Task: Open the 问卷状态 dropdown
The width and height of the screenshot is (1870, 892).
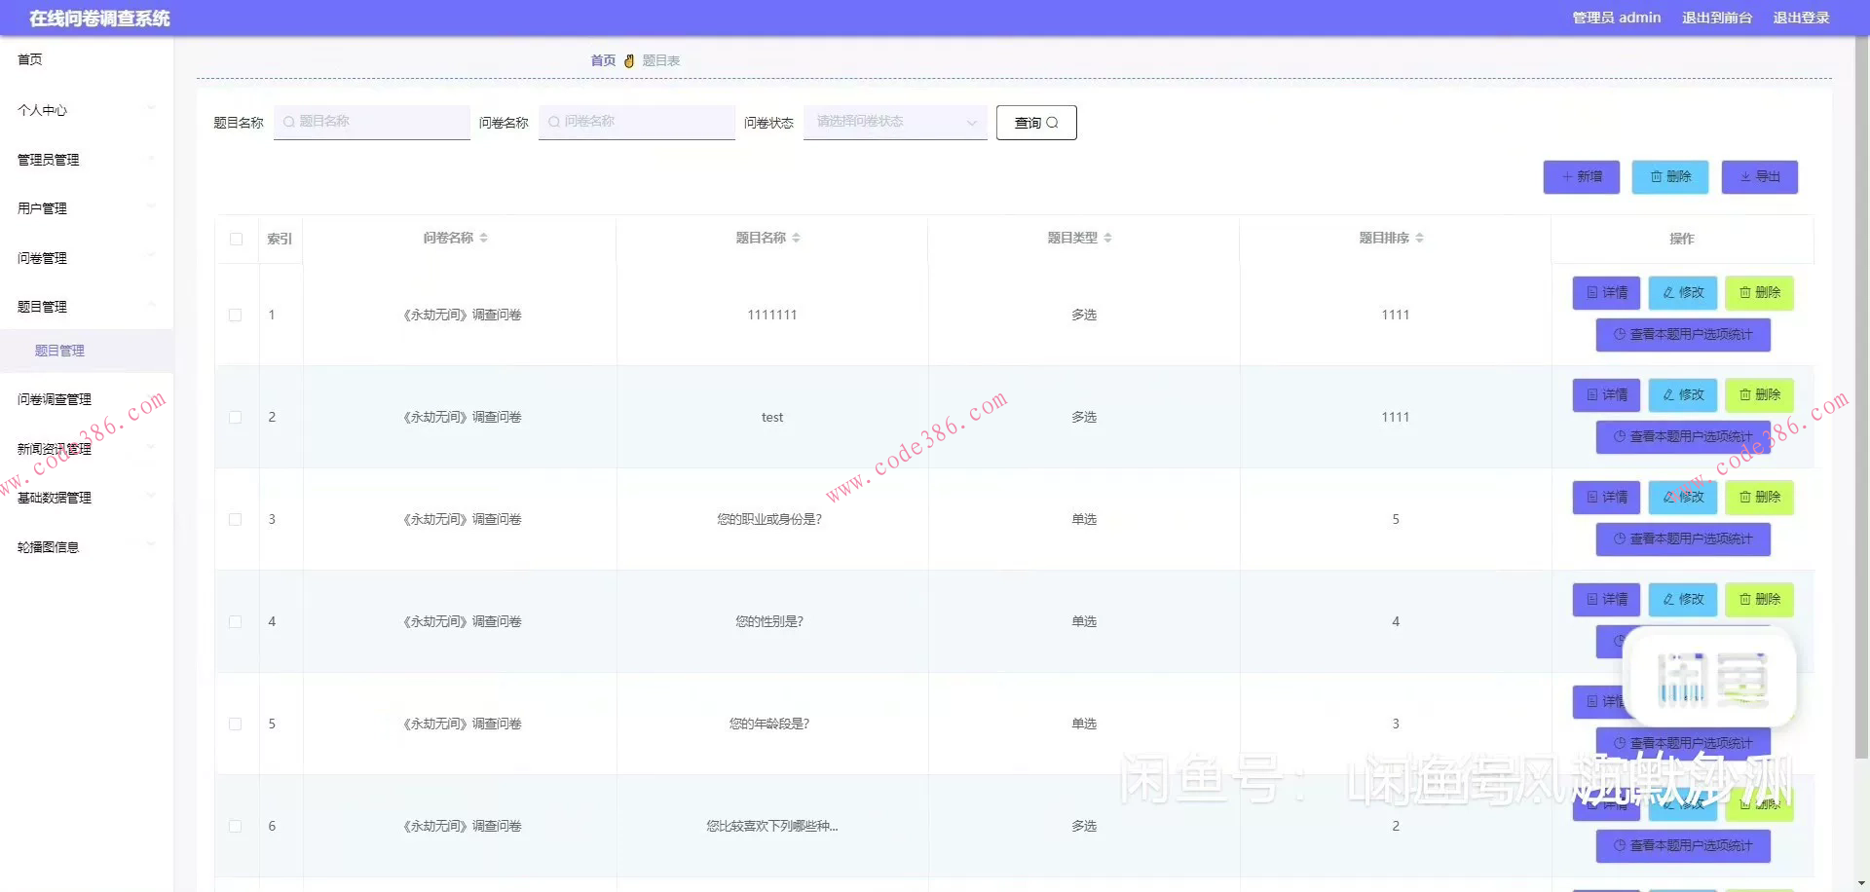Action: point(894,123)
